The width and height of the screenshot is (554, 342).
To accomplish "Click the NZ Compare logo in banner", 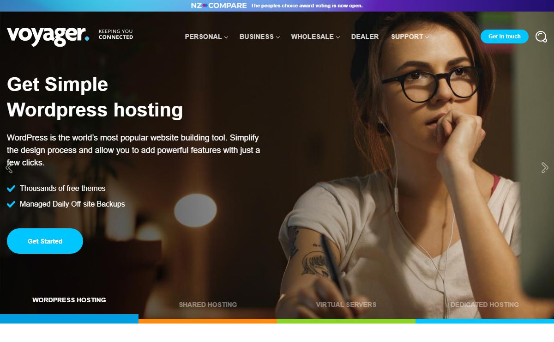I will [219, 6].
